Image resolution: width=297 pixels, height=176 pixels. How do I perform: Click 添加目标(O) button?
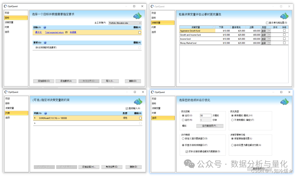point(44,81)
